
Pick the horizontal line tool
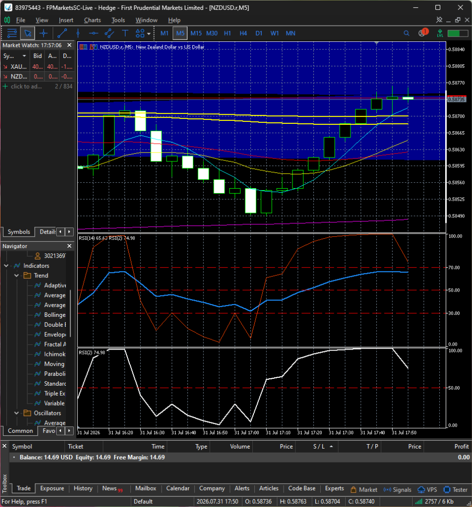coord(94,33)
